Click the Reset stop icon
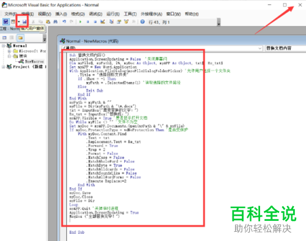306x241 pixels. click(95, 21)
